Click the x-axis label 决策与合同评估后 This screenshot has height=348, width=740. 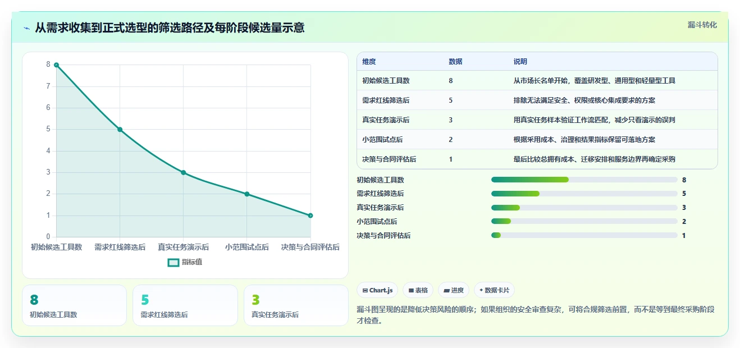pyautogui.click(x=310, y=247)
